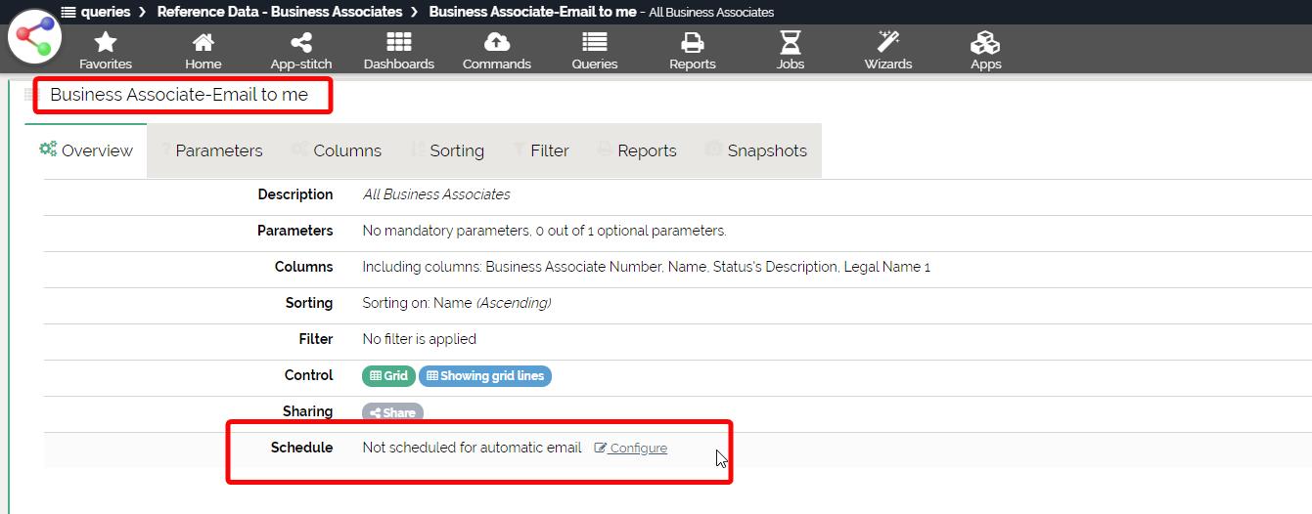Click the round application logo
Image resolution: width=1312 pixels, height=514 pixels.
(x=35, y=37)
